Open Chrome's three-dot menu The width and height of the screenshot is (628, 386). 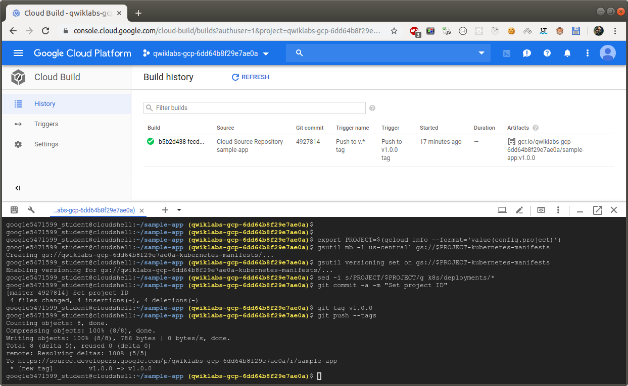(615, 31)
